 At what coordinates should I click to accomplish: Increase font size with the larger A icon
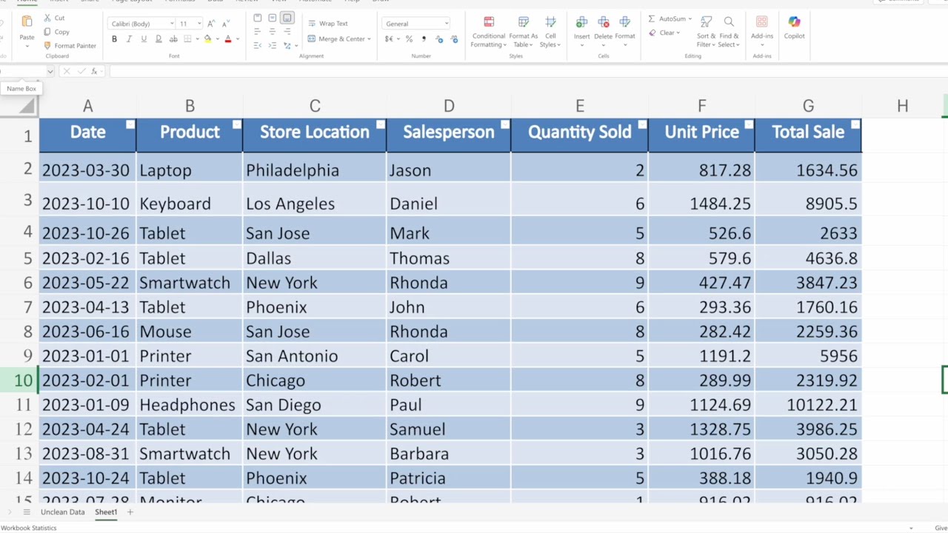click(x=211, y=24)
